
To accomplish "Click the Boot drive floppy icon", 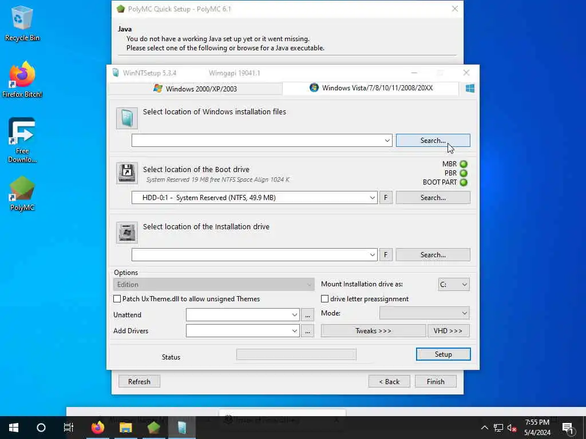I will (127, 173).
